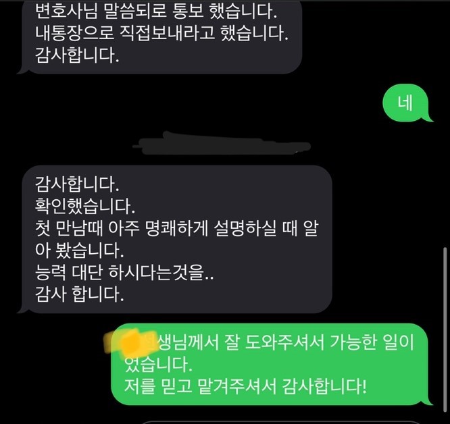
Task: Click '확인했습니다.' in the second gray bubble
Action: pyautogui.click(x=85, y=206)
